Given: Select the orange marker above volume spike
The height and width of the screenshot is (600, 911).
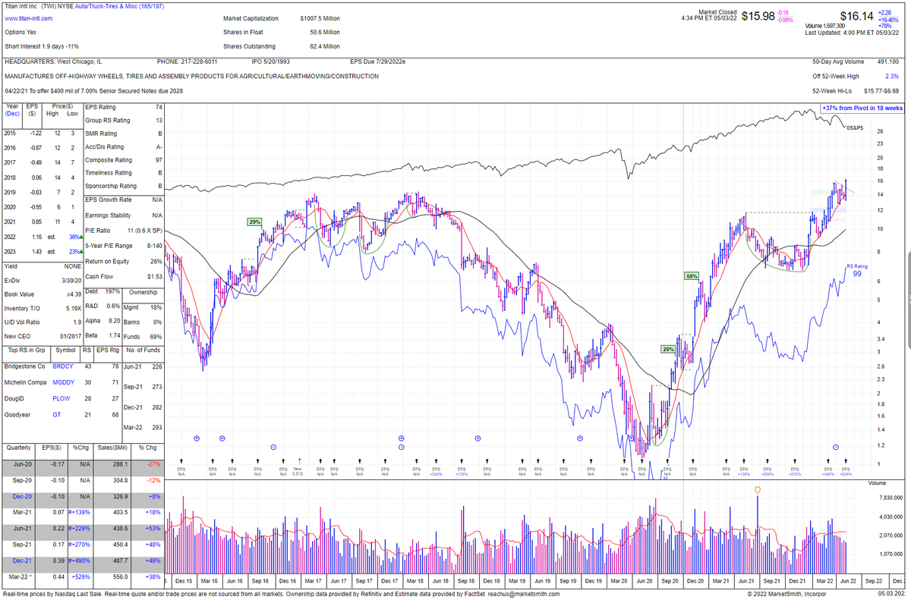Looking at the screenshot, I should point(758,491).
